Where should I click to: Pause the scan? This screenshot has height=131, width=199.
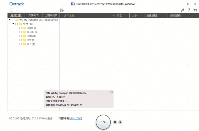(115, 122)
